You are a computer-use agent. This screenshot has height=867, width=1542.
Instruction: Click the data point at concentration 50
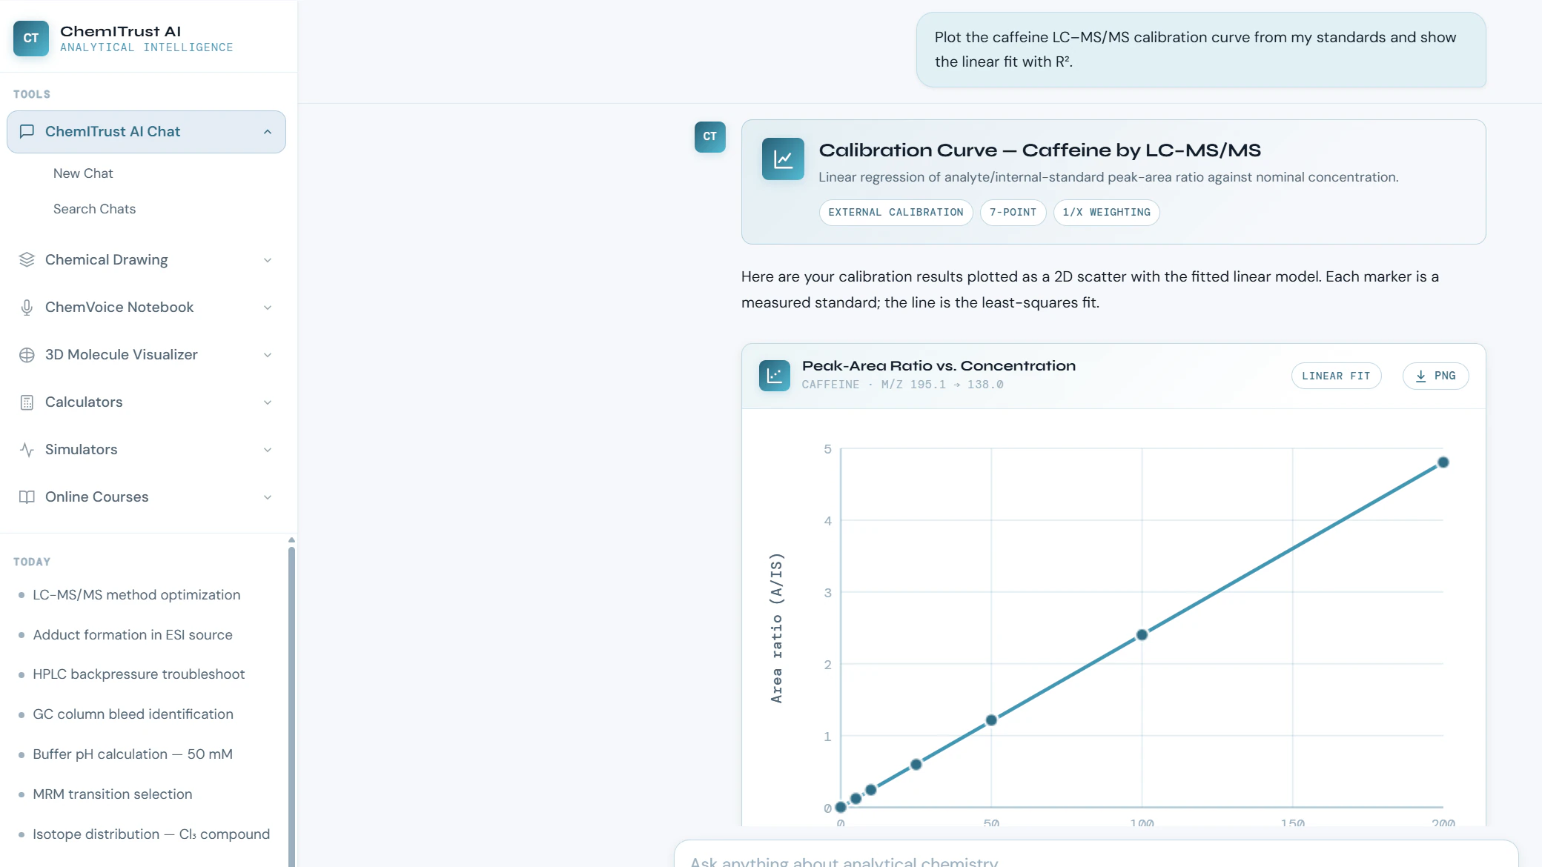[x=991, y=720]
